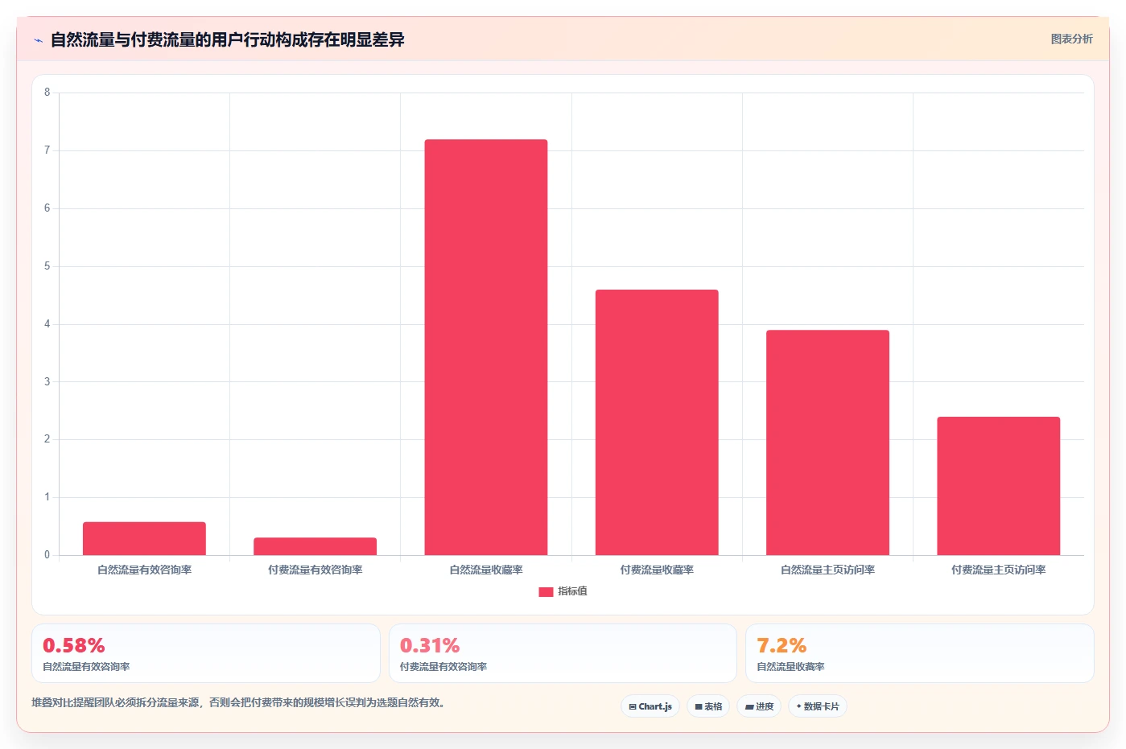Click the 自然流量主页访问率 bar in chart
1126x749 pixels.
pyautogui.click(x=827, y=442)
